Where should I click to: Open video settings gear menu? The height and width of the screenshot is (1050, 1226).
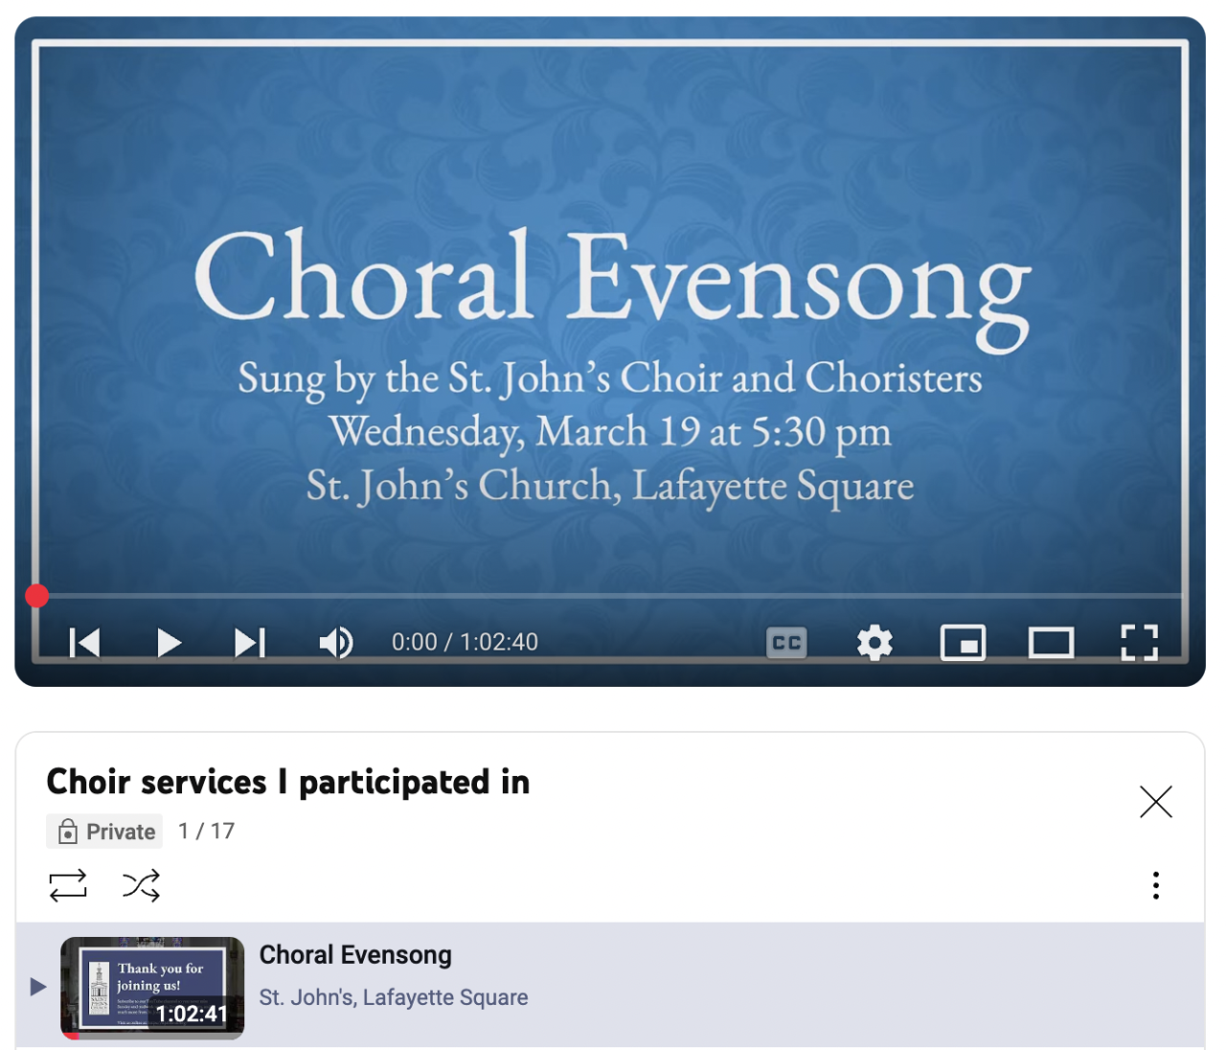[x=874, y=643]
